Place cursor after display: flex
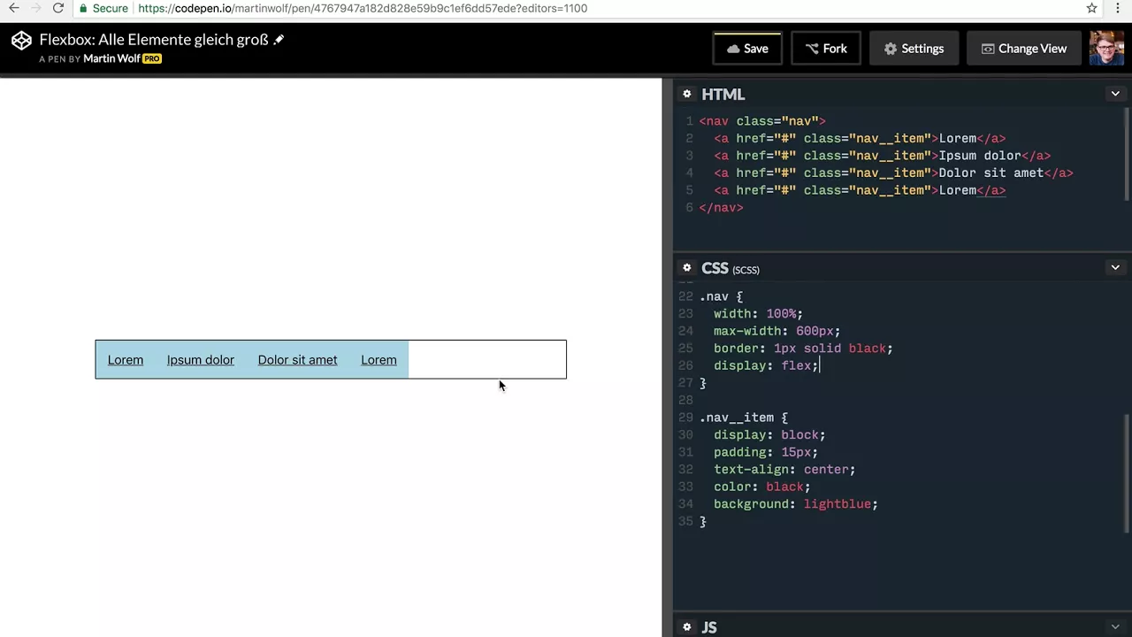This screenshot has height=637, width=1132. (x=820, y=365)
